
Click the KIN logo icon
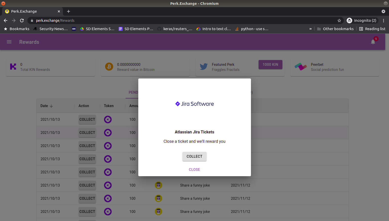click(x=13, y=67)
